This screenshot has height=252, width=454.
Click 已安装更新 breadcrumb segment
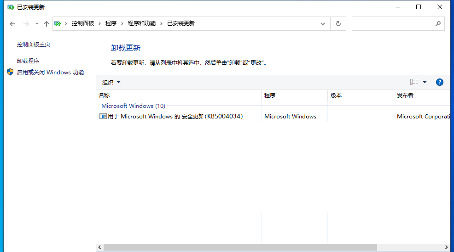click(x=181, y=23)
